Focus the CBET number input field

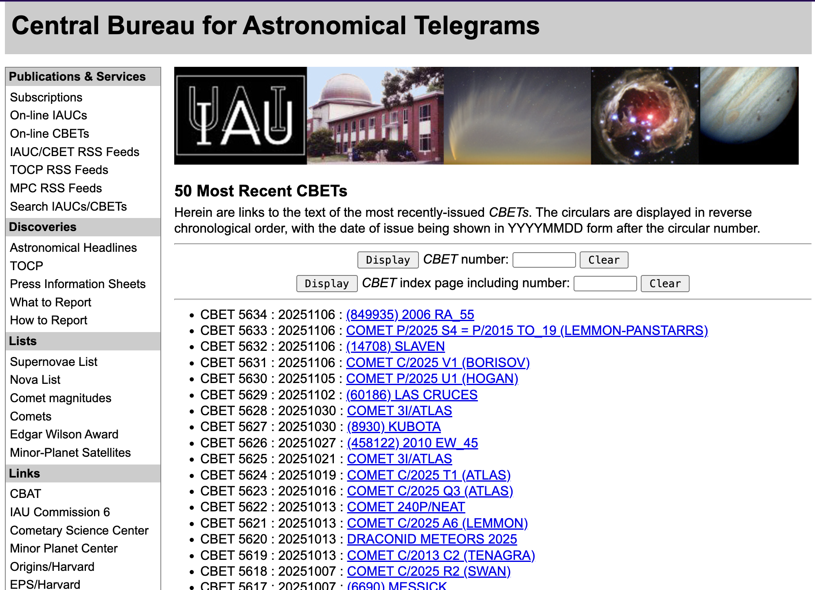[543, 260]
